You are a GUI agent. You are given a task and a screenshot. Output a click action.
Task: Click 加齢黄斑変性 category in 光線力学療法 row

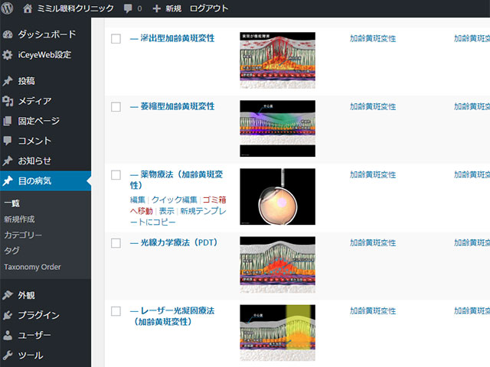373,243
